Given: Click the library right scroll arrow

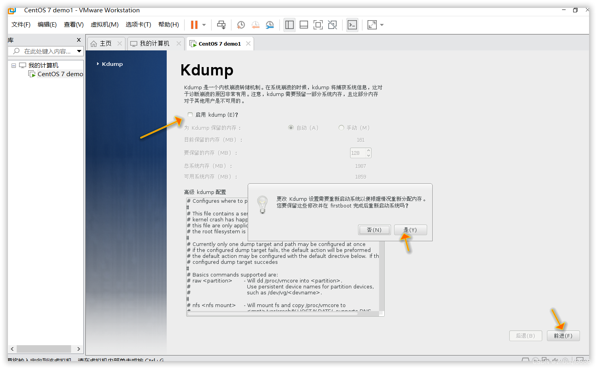Looking at the screenshot, I should tap(79, 349).
